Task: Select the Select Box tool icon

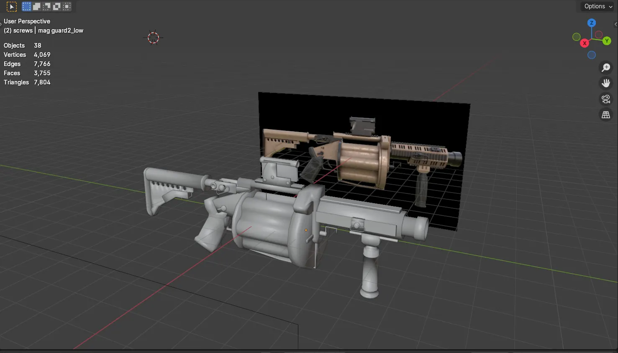Action: [12, 7]
